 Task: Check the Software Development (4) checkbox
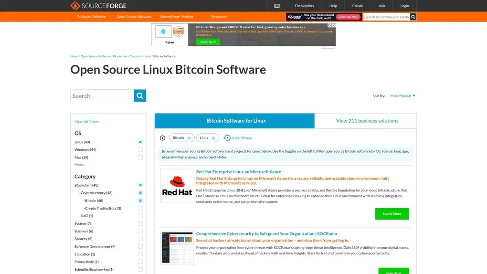[x=140, y=247]
